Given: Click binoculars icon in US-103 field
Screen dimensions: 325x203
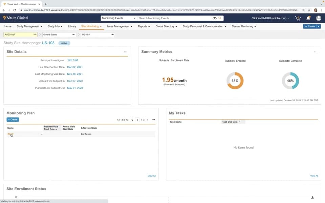Looking at the screenshot, I should [112, 35].
